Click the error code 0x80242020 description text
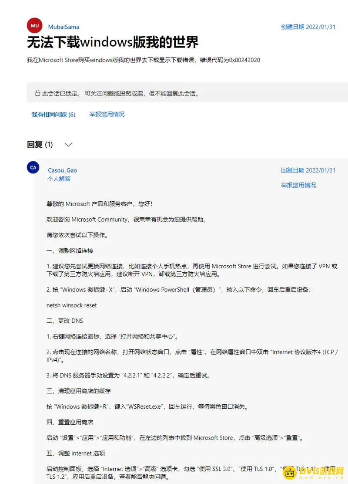 (x=144, y=60)
